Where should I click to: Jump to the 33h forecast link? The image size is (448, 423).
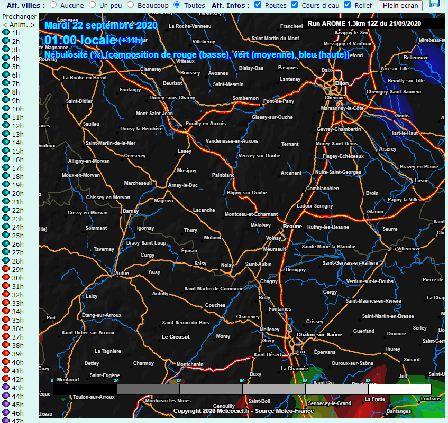(x=17, y=303)
